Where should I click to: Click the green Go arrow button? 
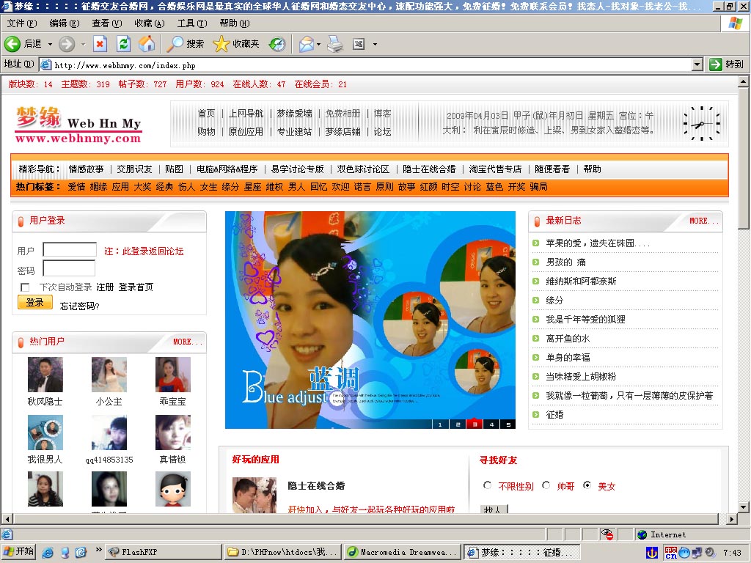coord(716,65)
